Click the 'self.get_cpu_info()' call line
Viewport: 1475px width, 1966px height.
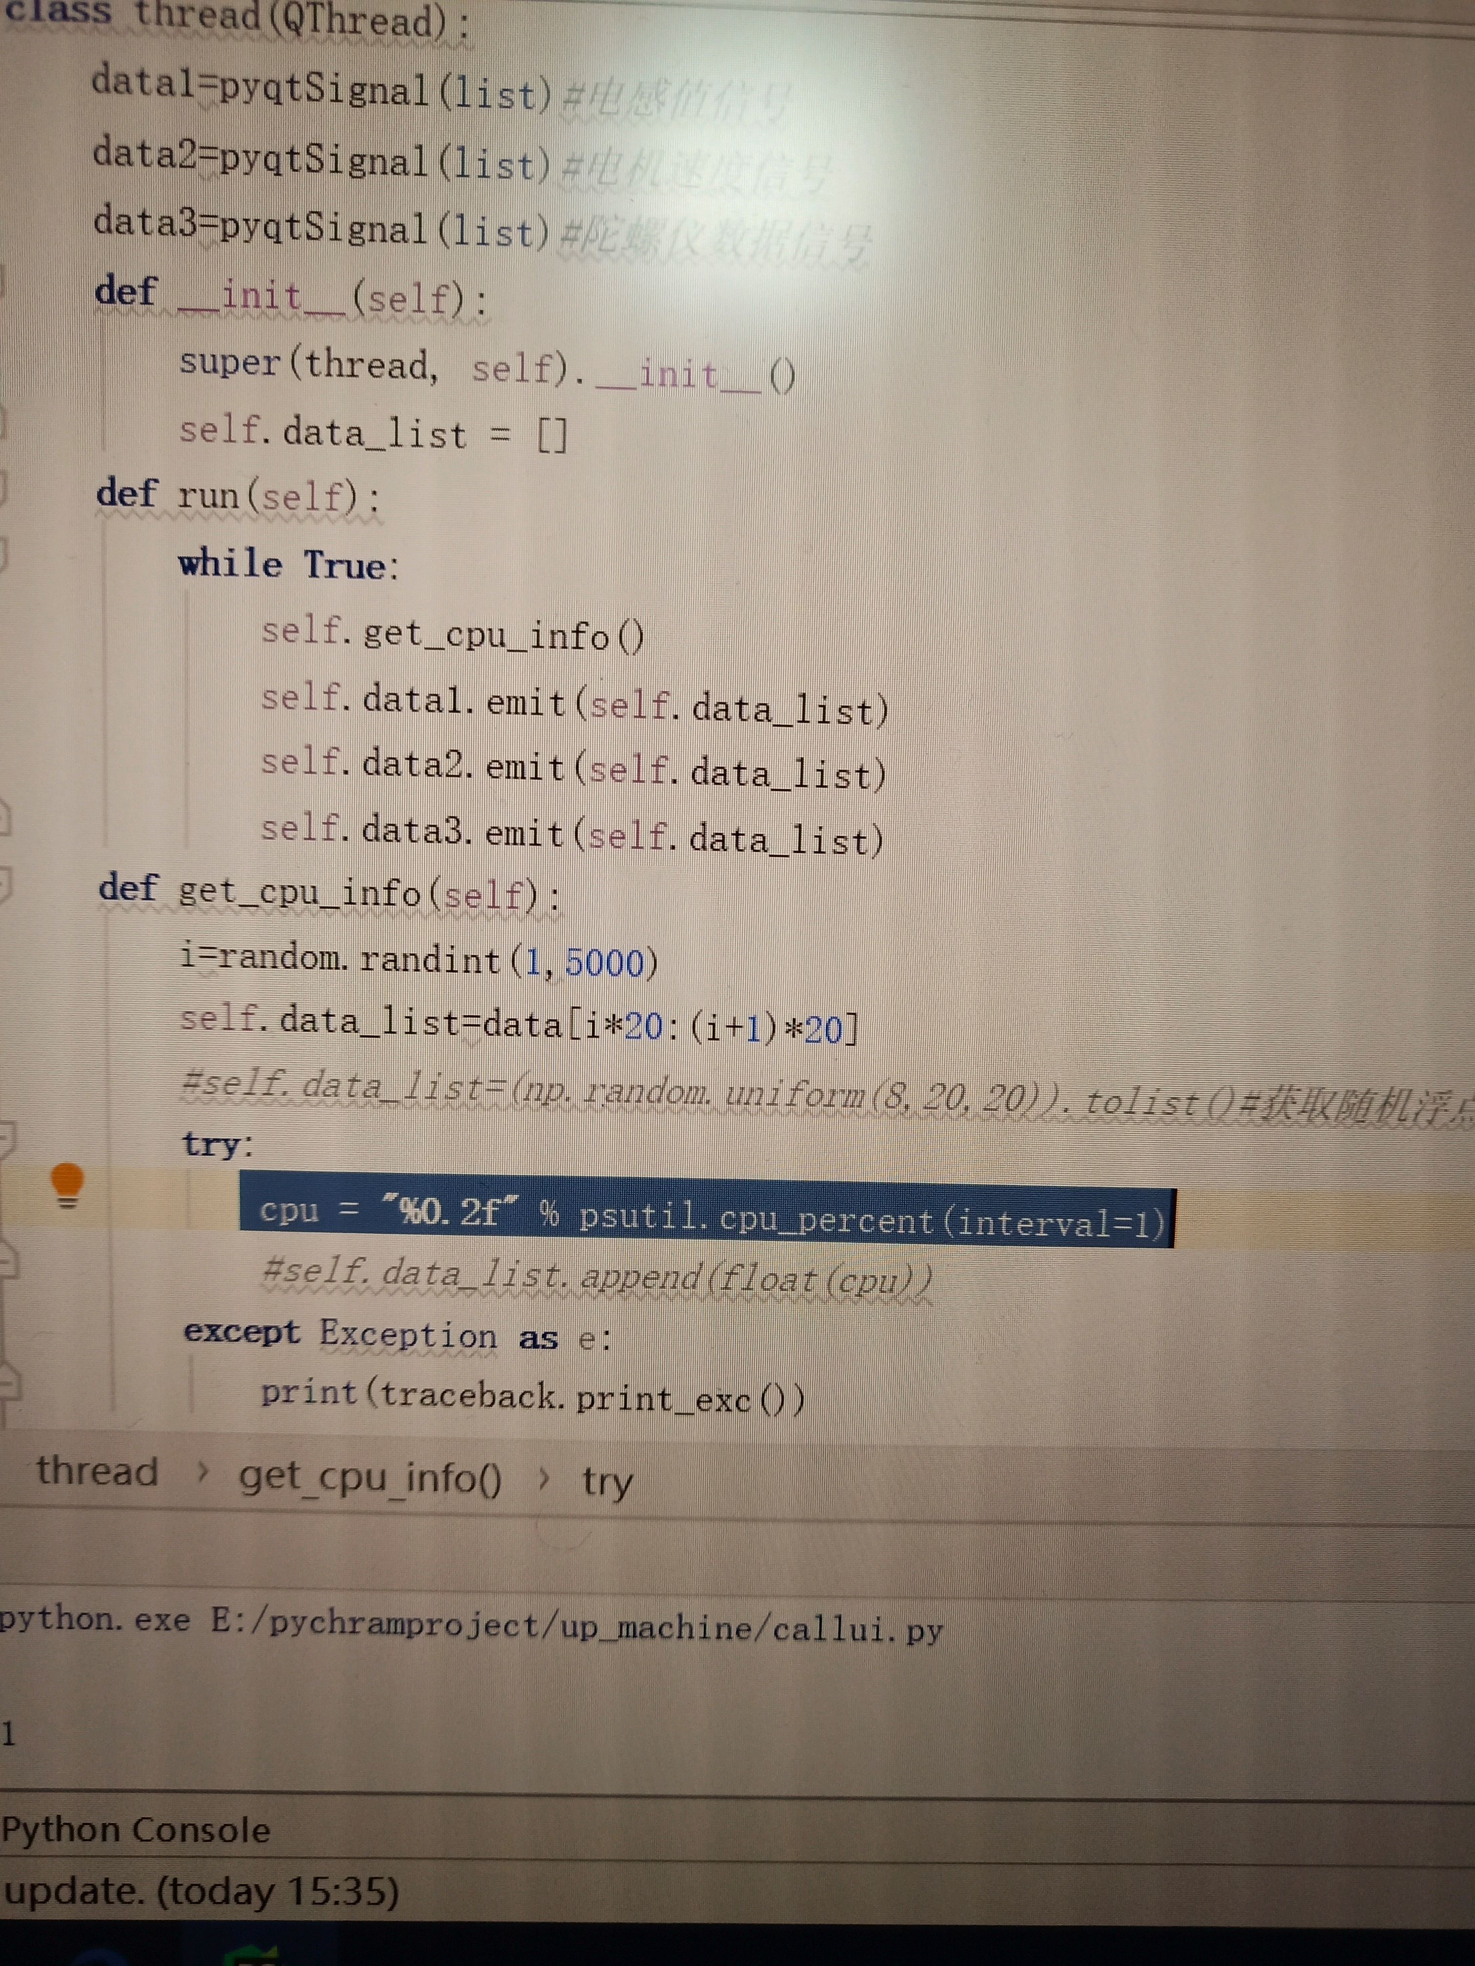(453, 634)
